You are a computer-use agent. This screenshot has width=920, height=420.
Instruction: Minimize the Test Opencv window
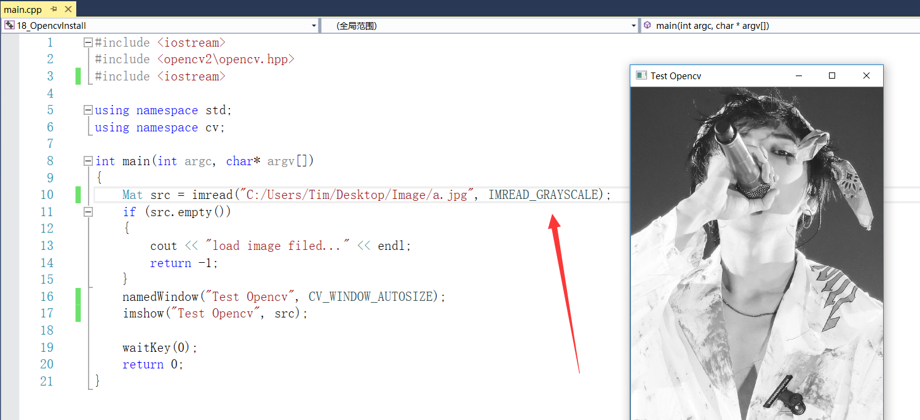(x=799, y=76)
